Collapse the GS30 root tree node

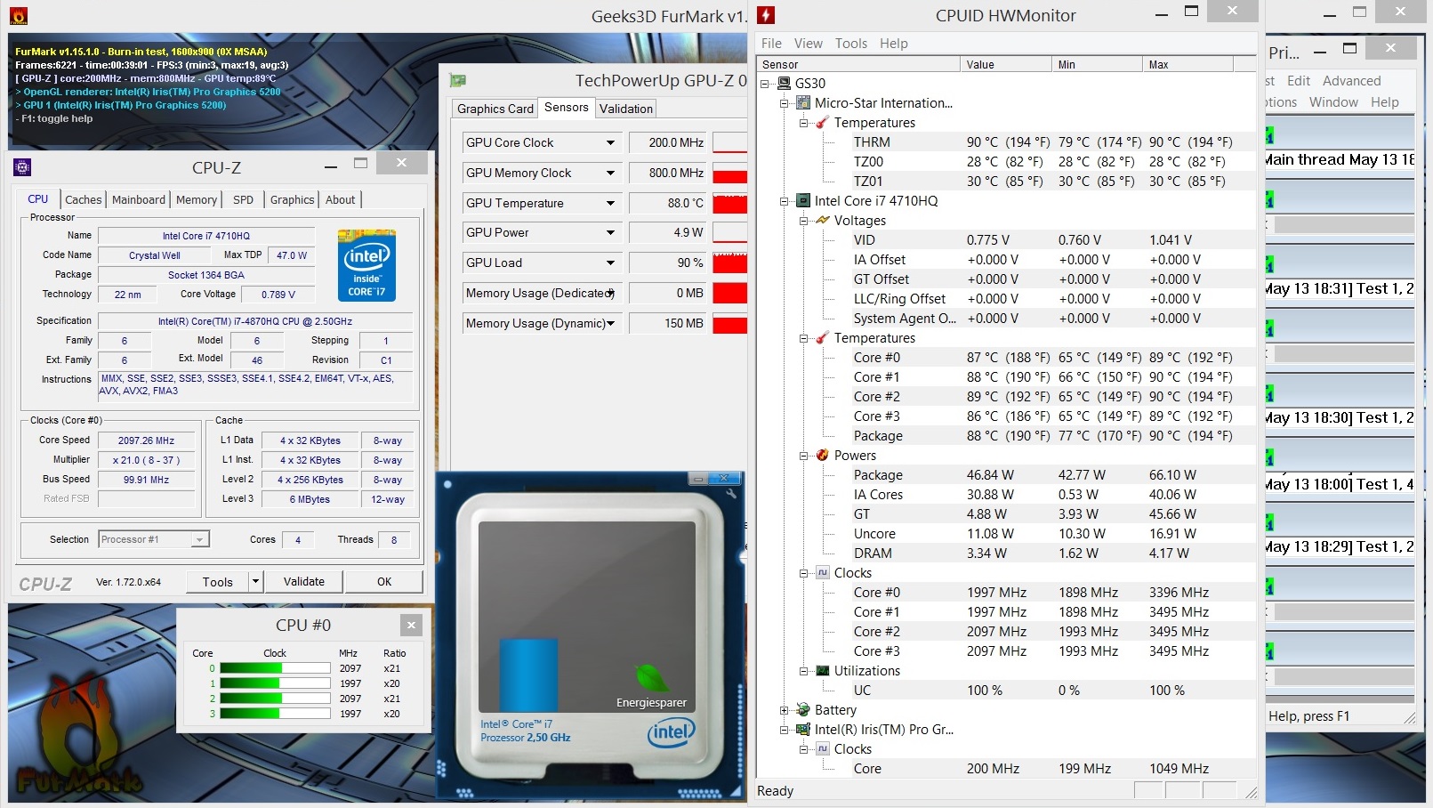pos(765,84)
